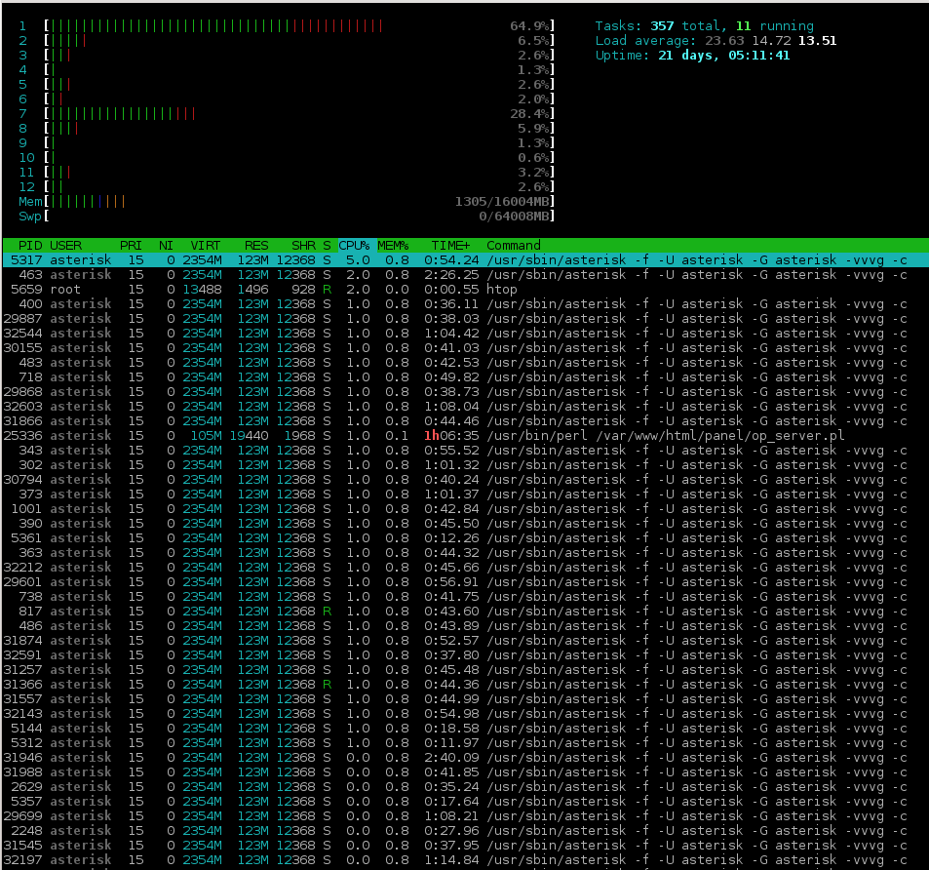Click the TIME+ column header
The image size is (929, 870).
tap(450, 246)
